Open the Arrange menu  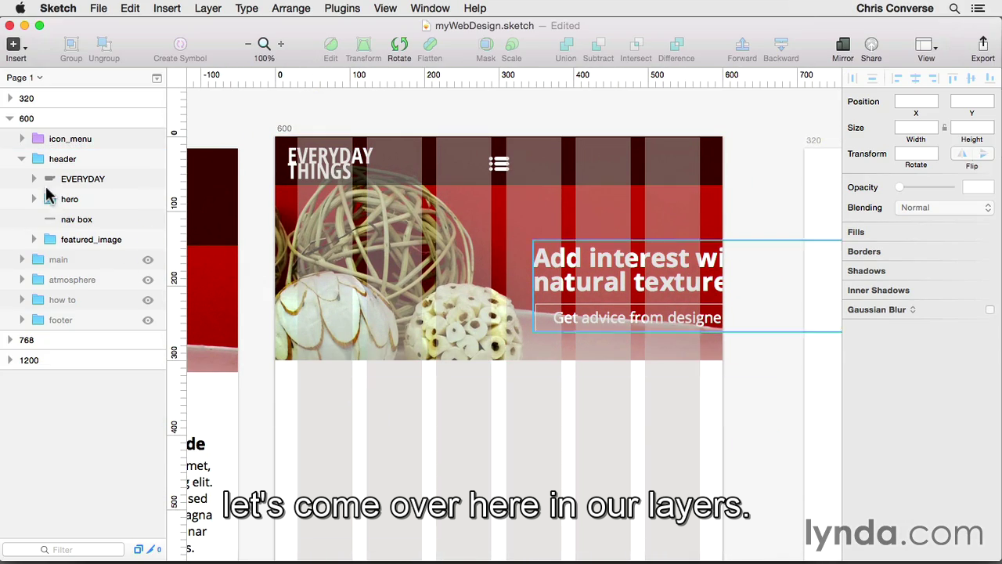(291, 8)
